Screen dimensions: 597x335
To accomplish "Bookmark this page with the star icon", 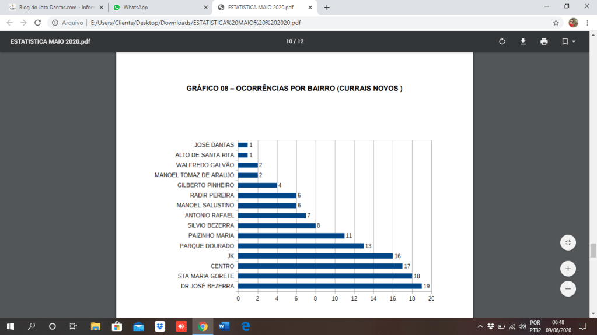I will tap(556, 23).
